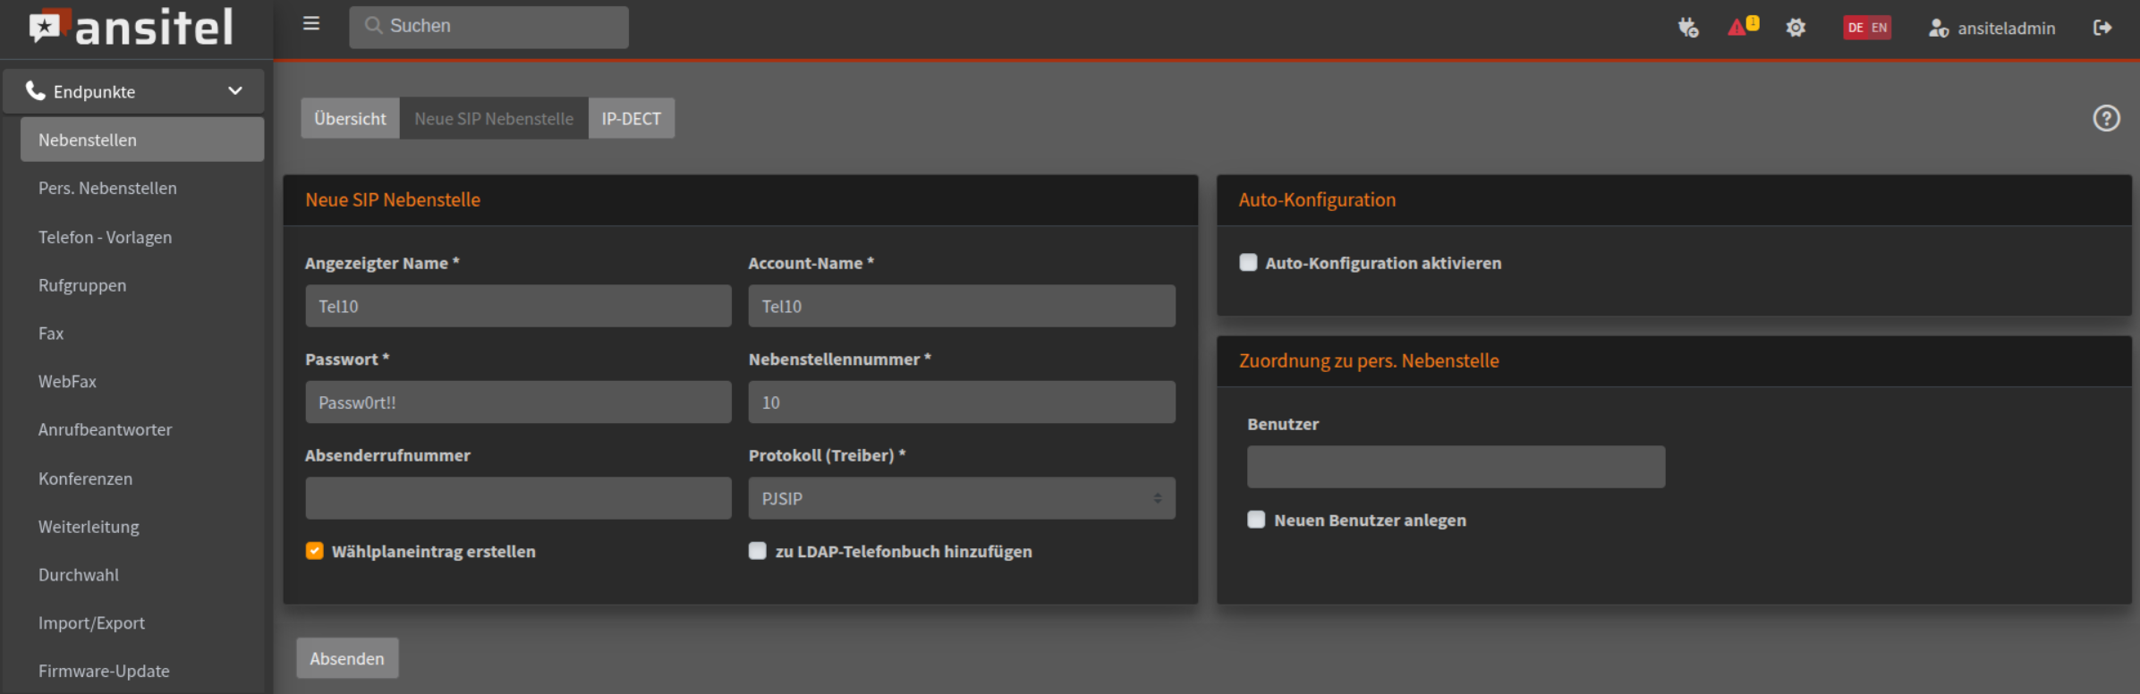Open the Protokoll (Treiber) PJSIP dropdown
2140x694 pixels.
pyautogui.click(x=962, y=498)
